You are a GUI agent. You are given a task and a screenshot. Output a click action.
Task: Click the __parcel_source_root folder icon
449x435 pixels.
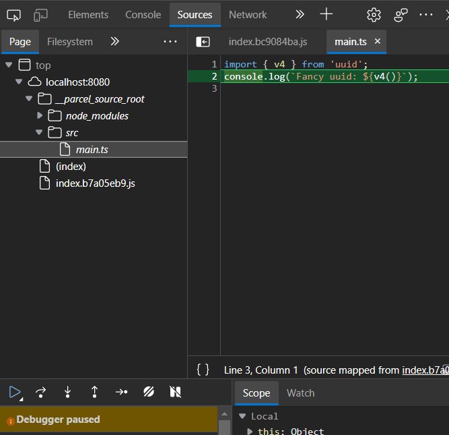coord(44,98)
